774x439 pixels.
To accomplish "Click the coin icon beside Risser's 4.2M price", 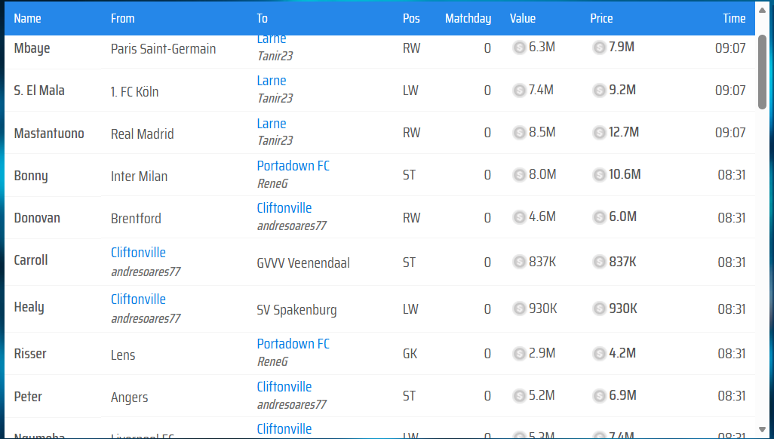I will click(x=600, y=353).
